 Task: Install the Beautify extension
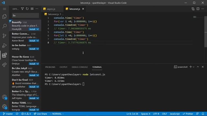[32, 29]
